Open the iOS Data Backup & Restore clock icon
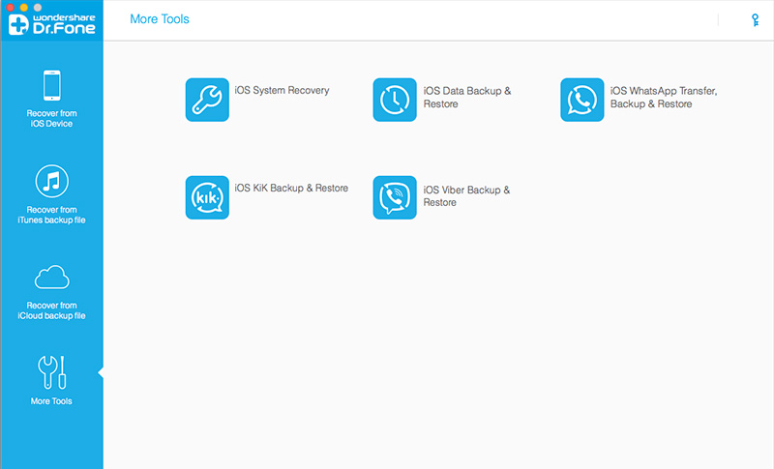Screen dimensions: 774x469 pyautogui.click(x=395, y=100)
